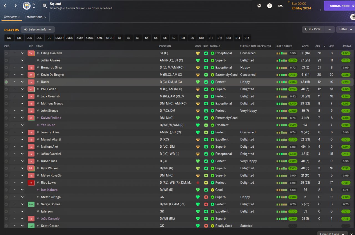Screen dimensions: 355x235
Task: Click the red sharpness icon for Stefan Ortega
Action: pos(206,197)
